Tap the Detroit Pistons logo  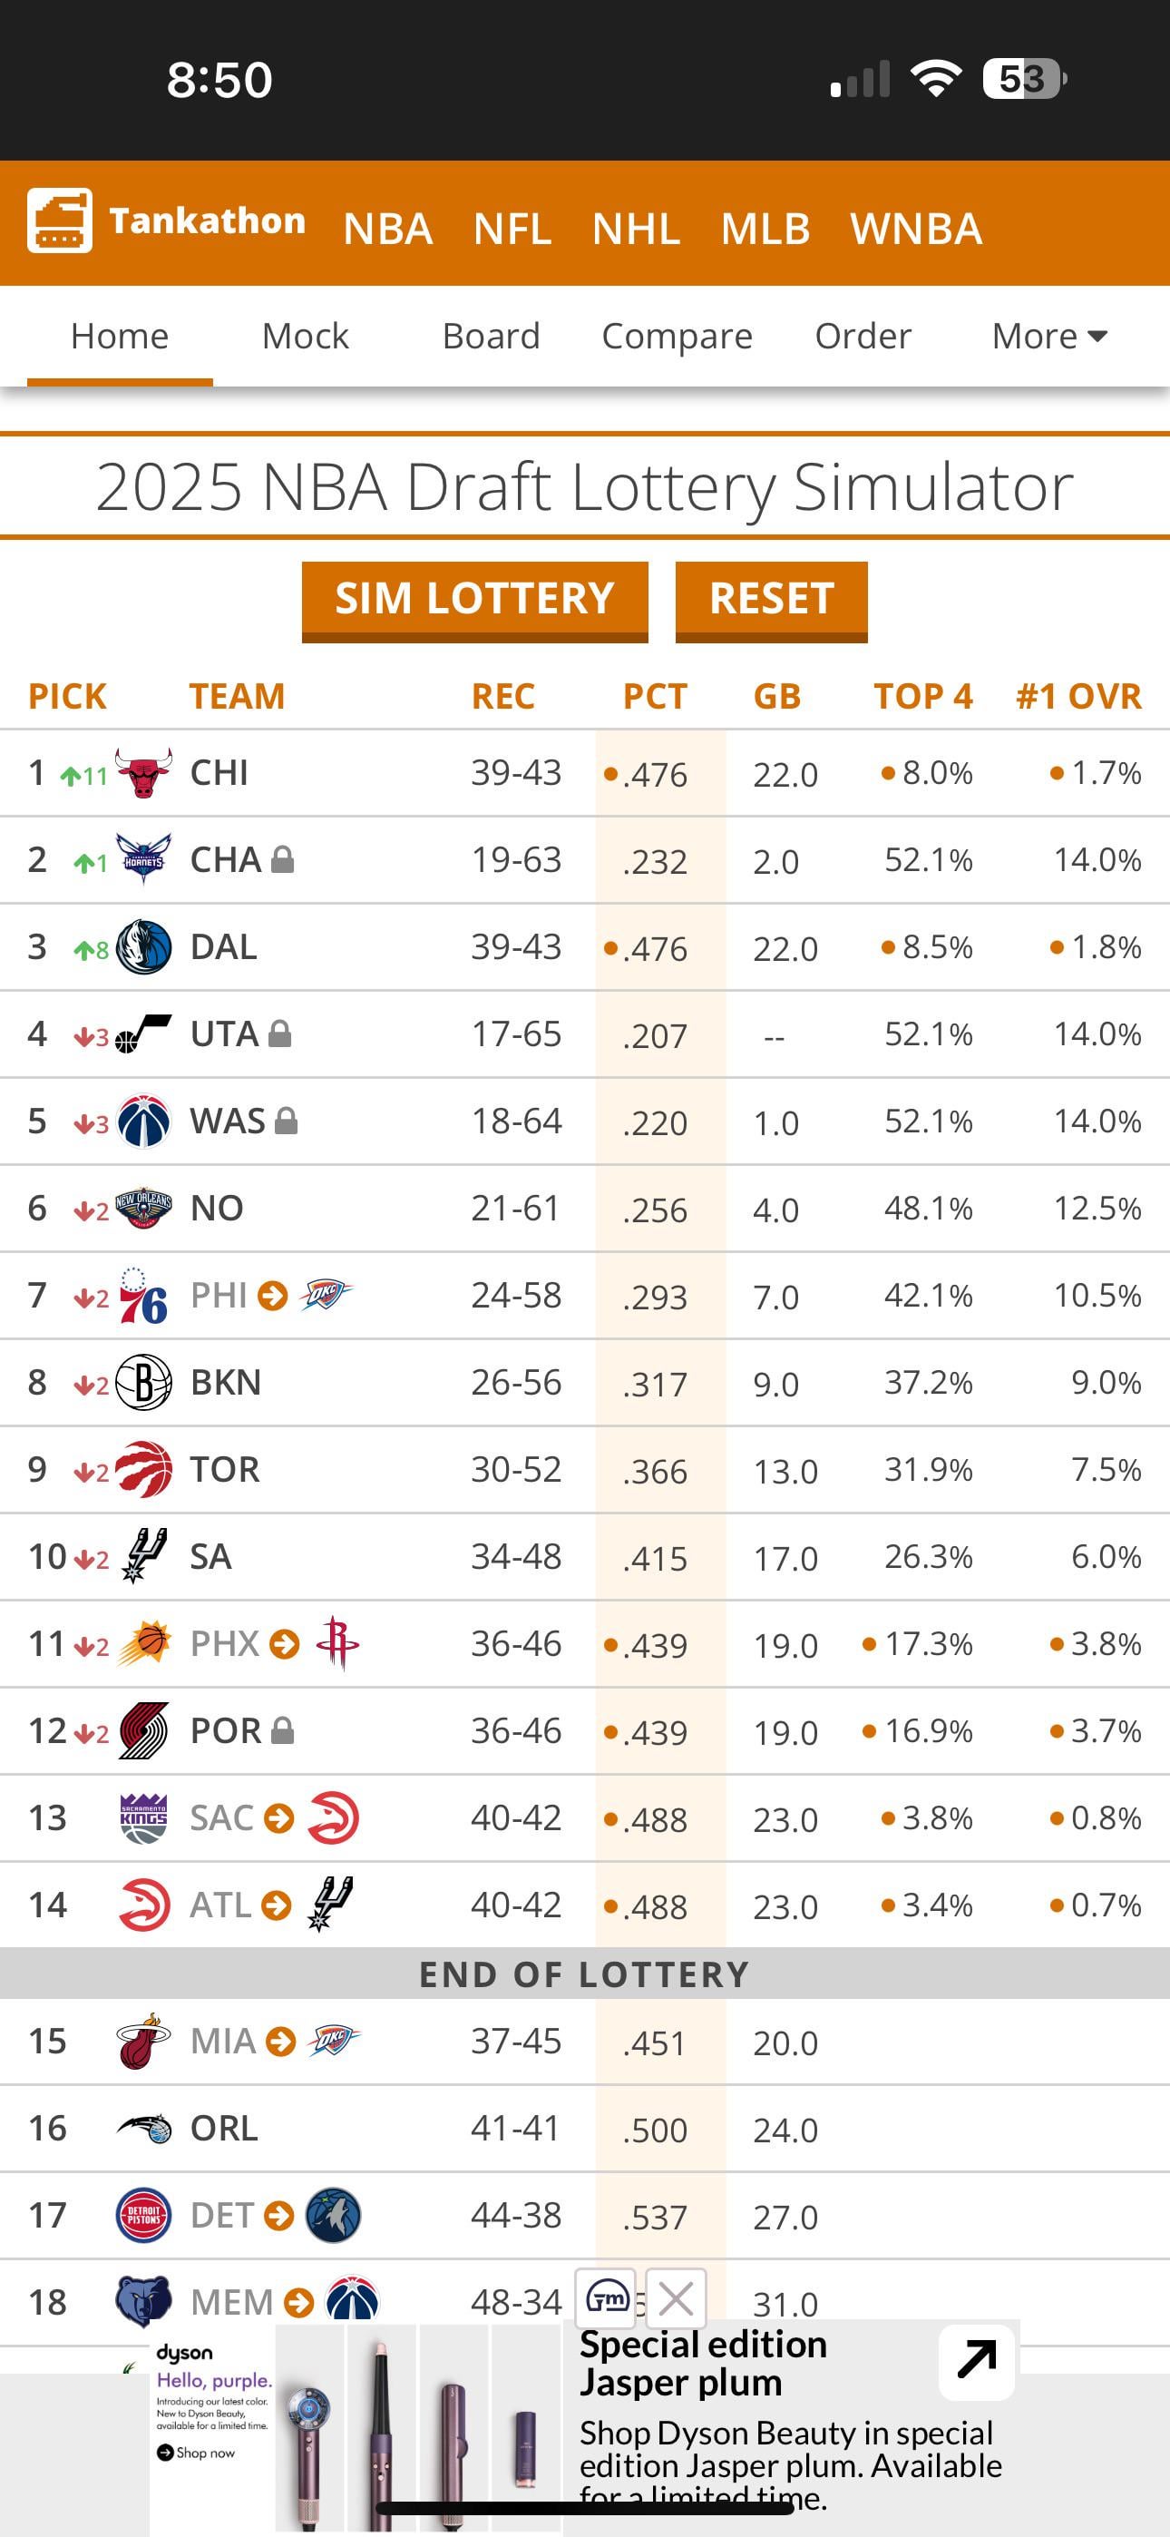click(x=144, y=2215)
